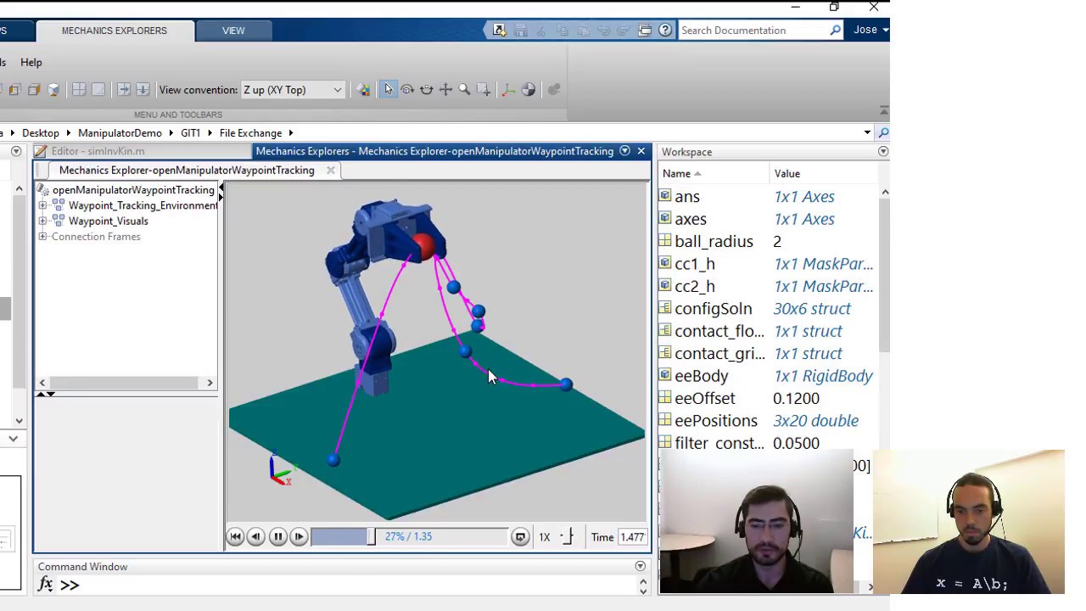Click split view vertically icon
This screenshot has height=611, width=1086.
[x=124, y=89]
